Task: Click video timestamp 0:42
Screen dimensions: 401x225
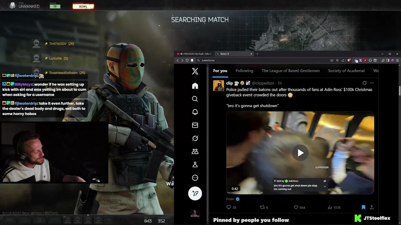Action: pyautogui.click(x=235, y=189)
